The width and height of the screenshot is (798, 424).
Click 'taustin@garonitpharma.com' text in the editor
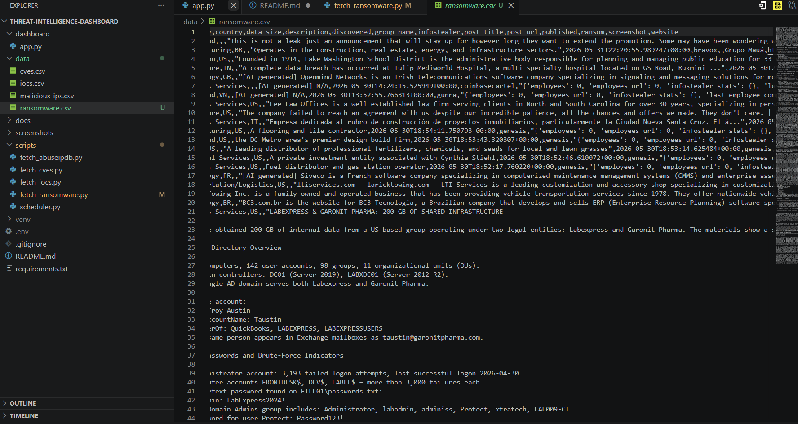[x=432, y=337]
